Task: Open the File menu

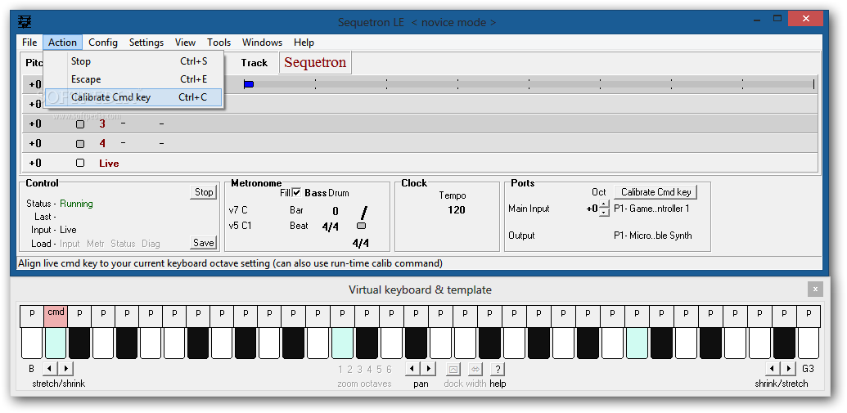Action: tap(29, 42)
